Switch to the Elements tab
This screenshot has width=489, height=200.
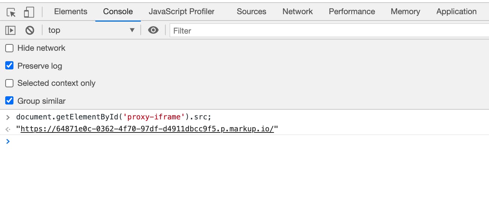[x=71, y=12]
